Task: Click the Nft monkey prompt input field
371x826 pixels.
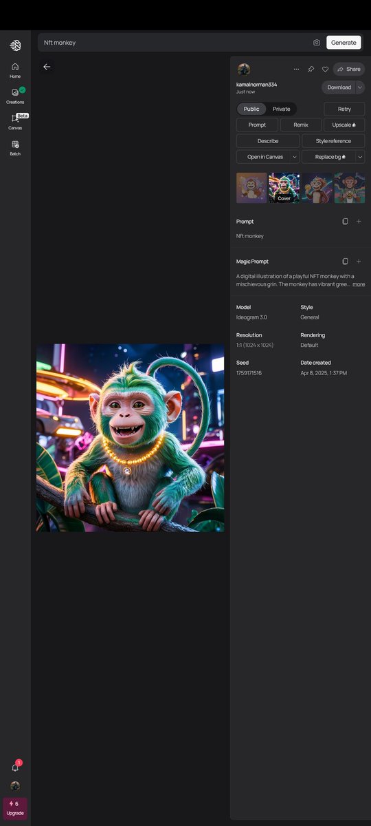Action: (x=175, y=43)
